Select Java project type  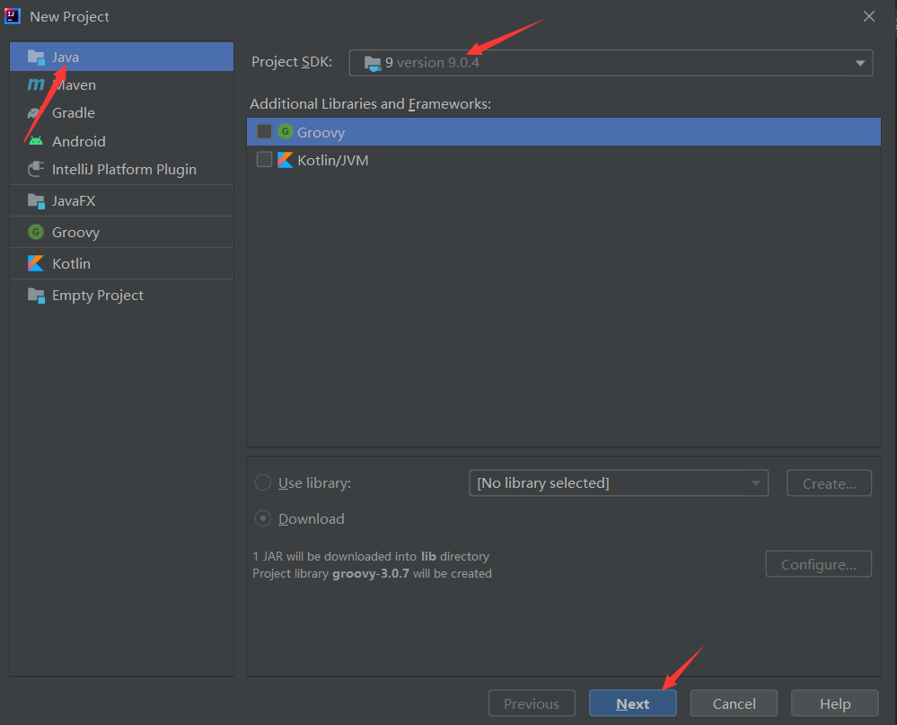[121, 57]
